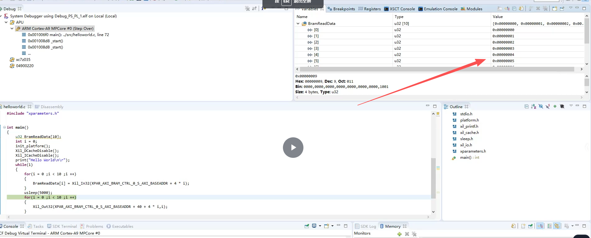Pin the Variables view to debug context

[x=562, y=9]
